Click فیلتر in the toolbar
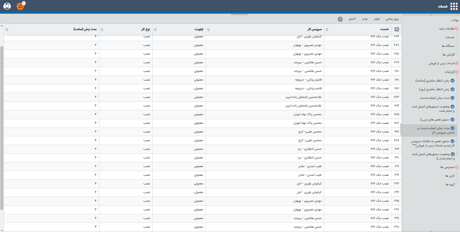This screenshot has height=232, width=460. coord(376,19)
